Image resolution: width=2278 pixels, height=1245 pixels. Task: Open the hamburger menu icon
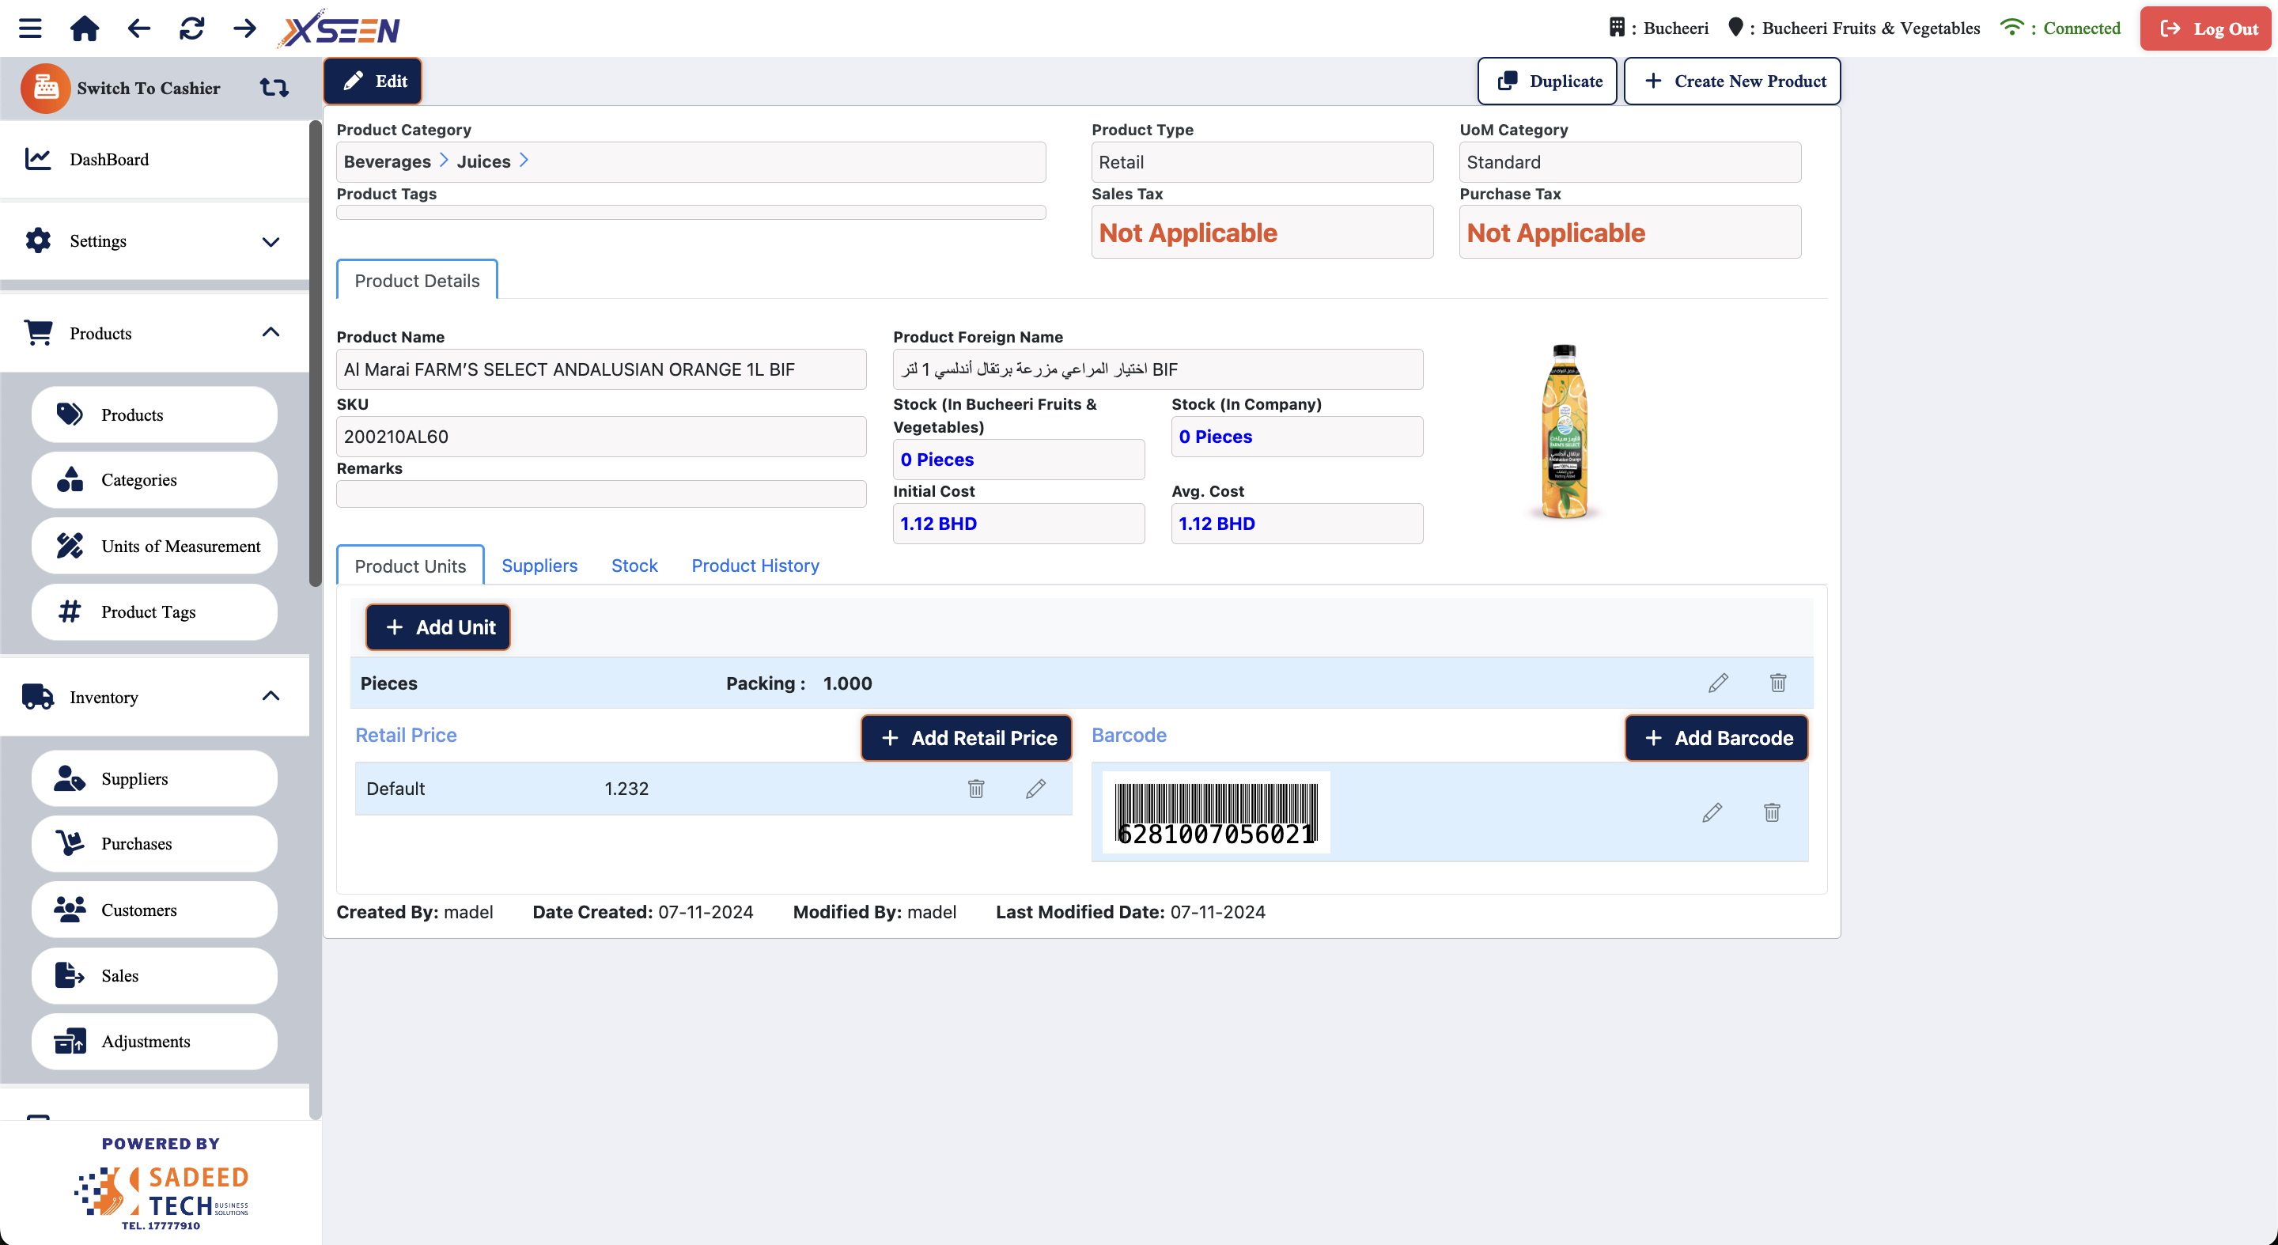[x=30, y=28]
